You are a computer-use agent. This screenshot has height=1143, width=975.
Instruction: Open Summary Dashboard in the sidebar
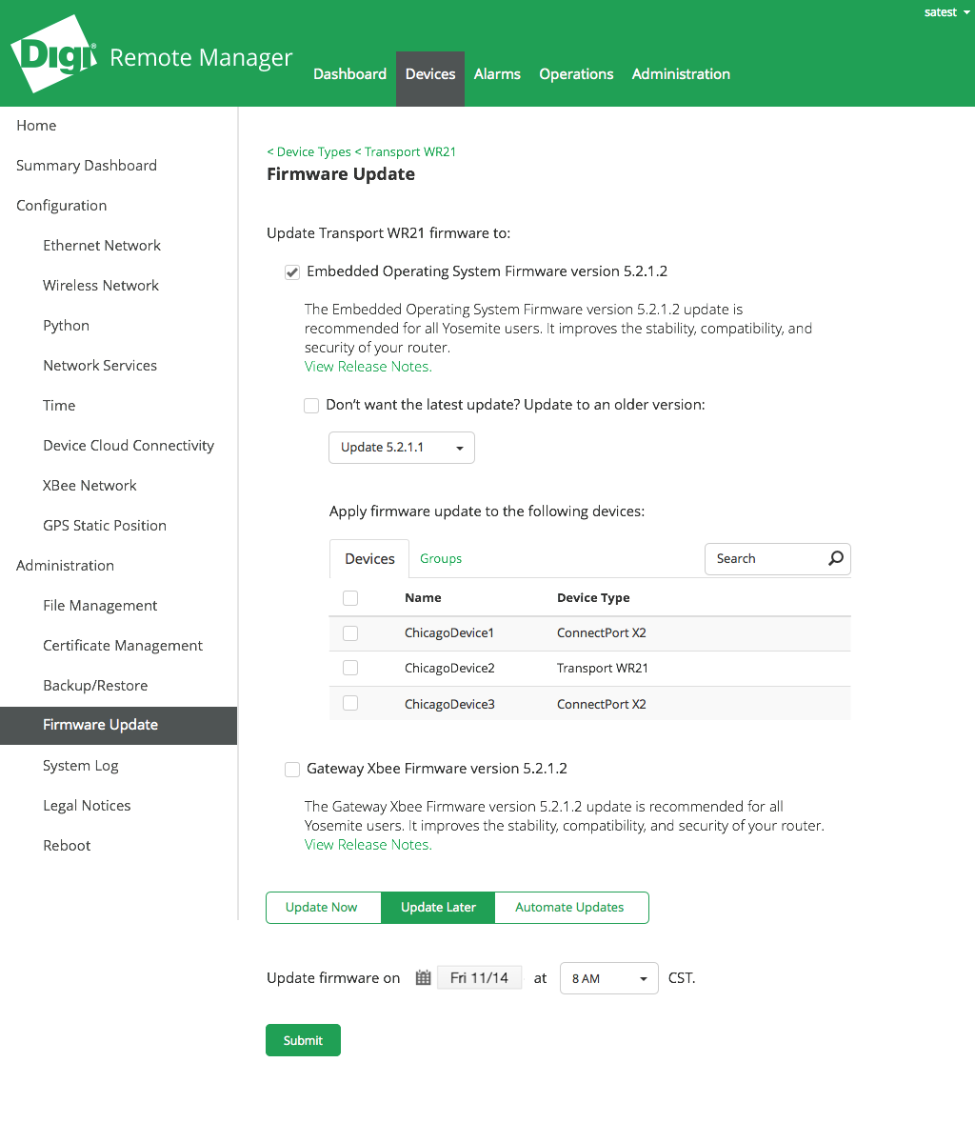pyautogui.click(x=87, y=166)
